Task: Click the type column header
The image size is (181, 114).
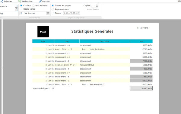Action: pyautogui.click(x=67, y=41)
